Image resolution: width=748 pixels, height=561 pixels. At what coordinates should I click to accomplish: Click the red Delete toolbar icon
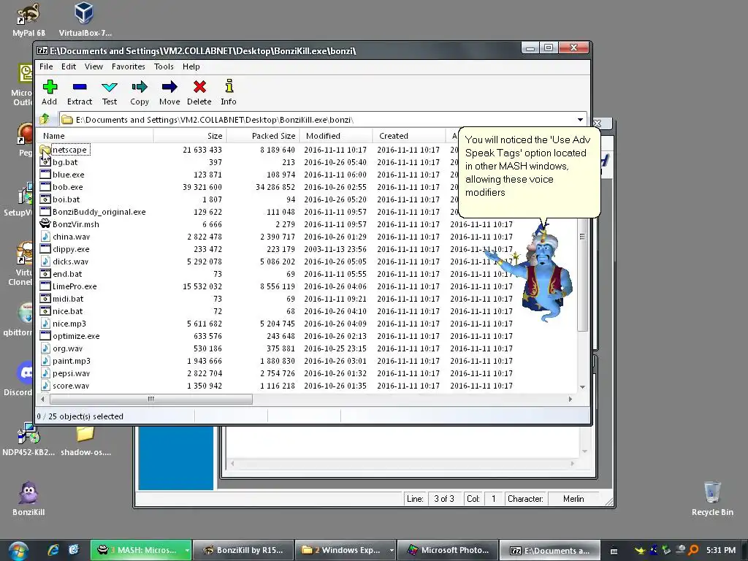(199, 87)
